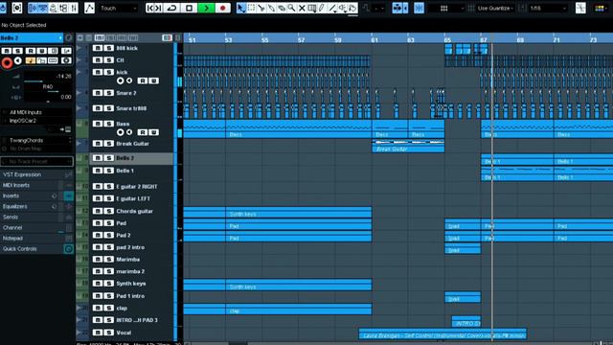Enable record on the kick track
The width and height of the screenshot is (613, 345).
(x=120, y=80)
